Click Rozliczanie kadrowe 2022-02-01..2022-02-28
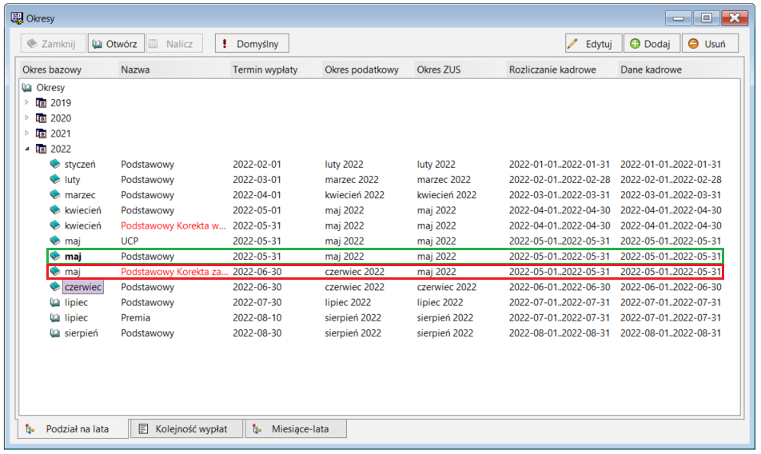Screen dimensions: 761x454 pyautogui.click(x=560, y=180)
